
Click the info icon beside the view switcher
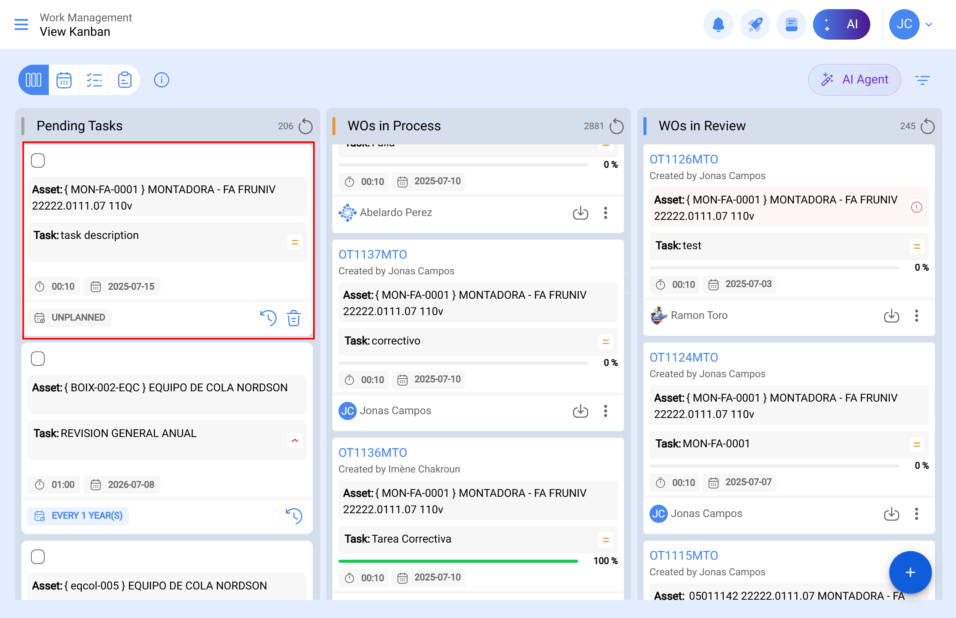[x=161, y=80]
